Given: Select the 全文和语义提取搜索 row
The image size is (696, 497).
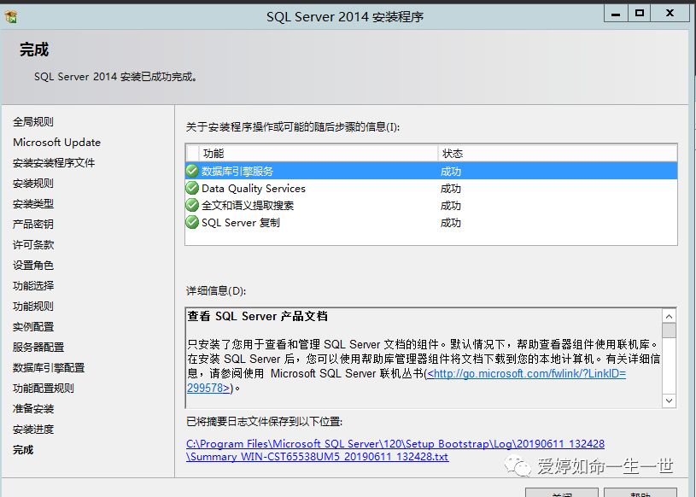Looking at the screenshot, I should [x=431, y=205].
